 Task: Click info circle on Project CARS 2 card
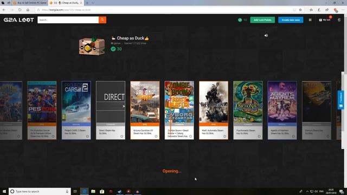(87, 136)
